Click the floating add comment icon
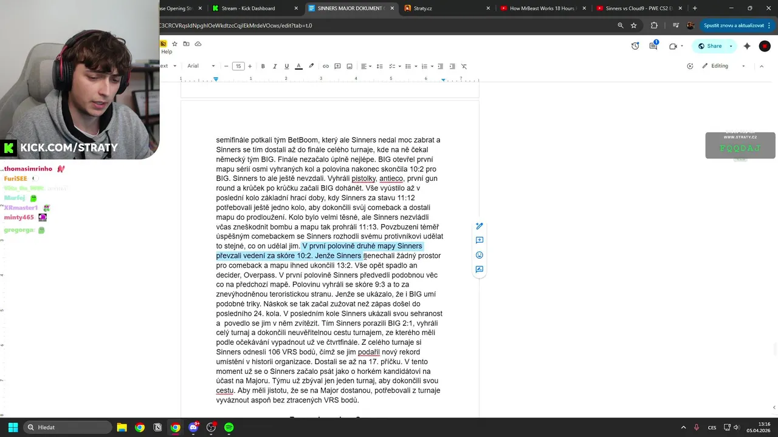This screenshot has height=437, width=778. 480,240
